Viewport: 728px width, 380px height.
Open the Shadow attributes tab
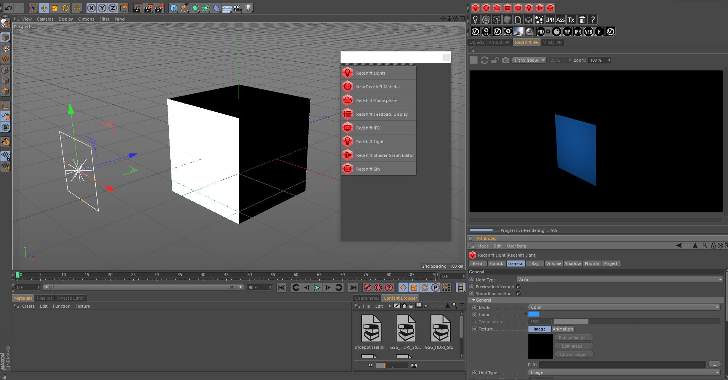pos(573,263)
